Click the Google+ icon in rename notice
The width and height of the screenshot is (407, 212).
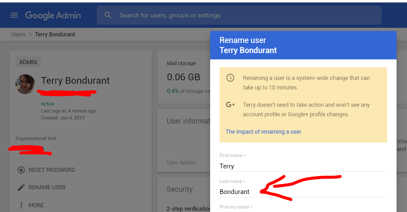pos(230,105)
